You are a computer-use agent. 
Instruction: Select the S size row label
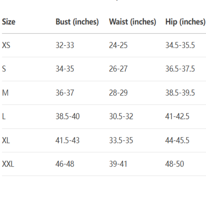[x=4, y=69]
